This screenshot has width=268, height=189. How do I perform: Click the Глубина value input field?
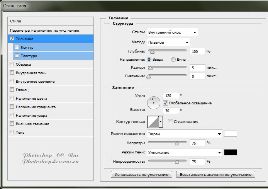[x=197, y=51]
